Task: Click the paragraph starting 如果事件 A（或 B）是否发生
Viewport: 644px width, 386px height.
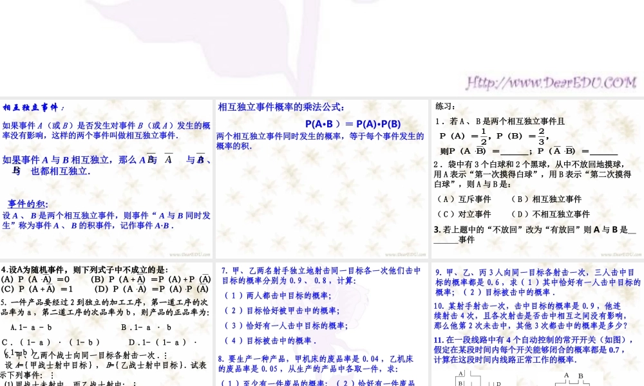Action: pos(106,131)
